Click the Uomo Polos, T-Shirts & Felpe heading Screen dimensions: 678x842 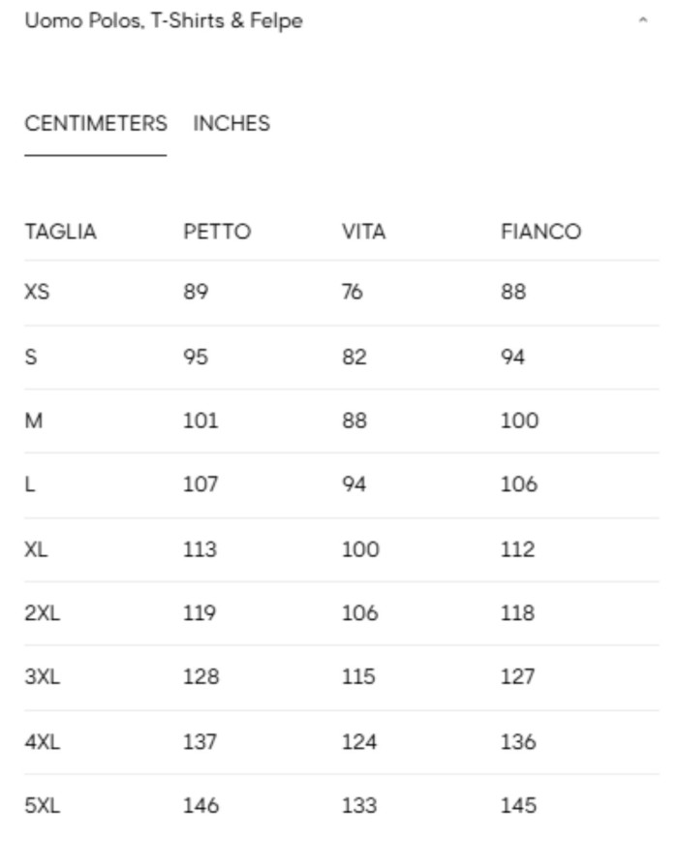164,20
